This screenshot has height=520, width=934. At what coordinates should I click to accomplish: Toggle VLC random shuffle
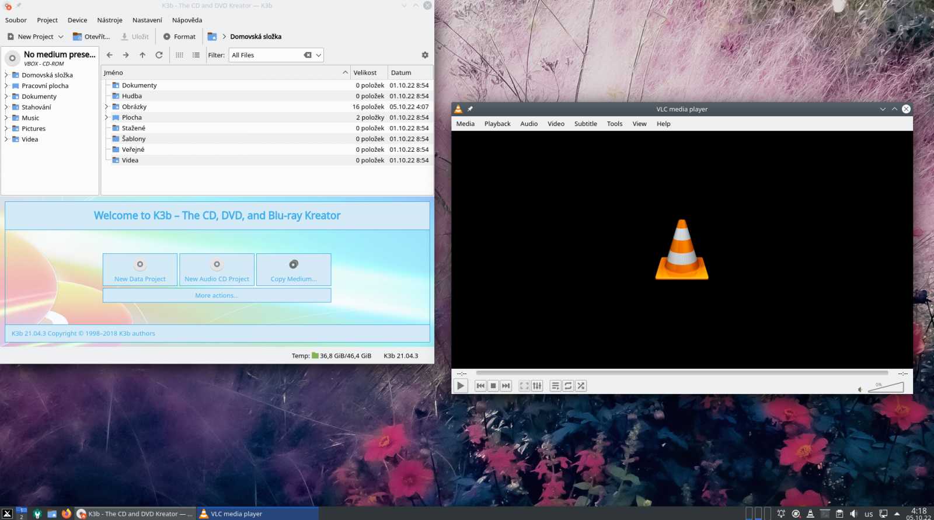tap(581, 386)
